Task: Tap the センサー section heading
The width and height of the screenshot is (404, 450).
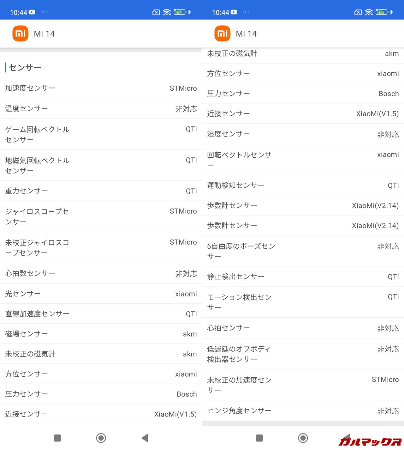Action: (x=25, y=67)
